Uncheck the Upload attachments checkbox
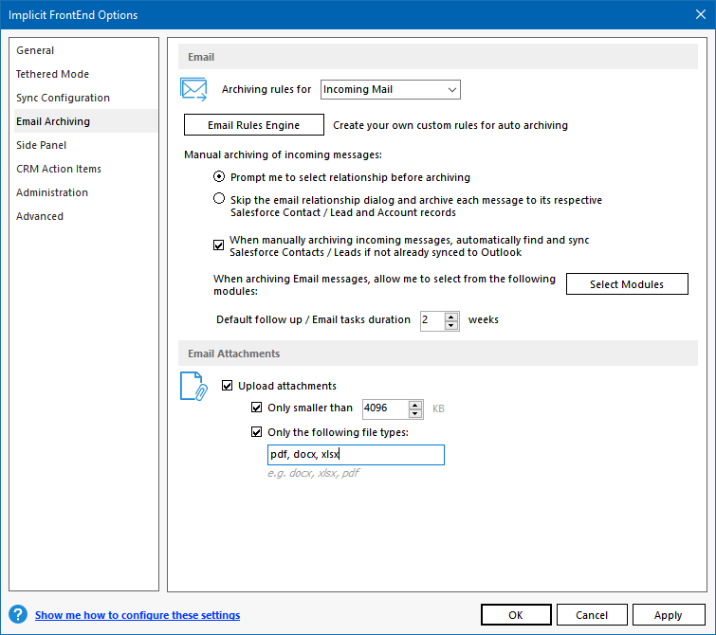The image size is (716, 635). 228,386
